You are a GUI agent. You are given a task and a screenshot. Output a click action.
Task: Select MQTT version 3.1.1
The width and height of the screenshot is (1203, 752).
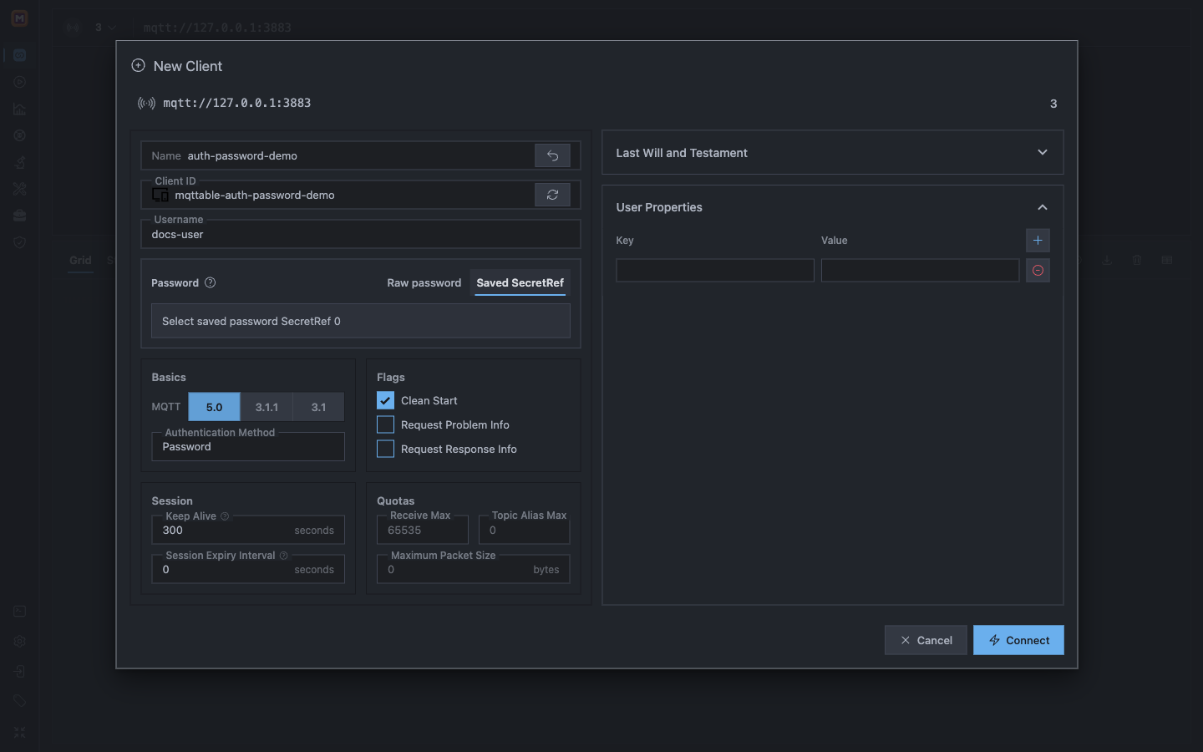(x=266, y=407)
